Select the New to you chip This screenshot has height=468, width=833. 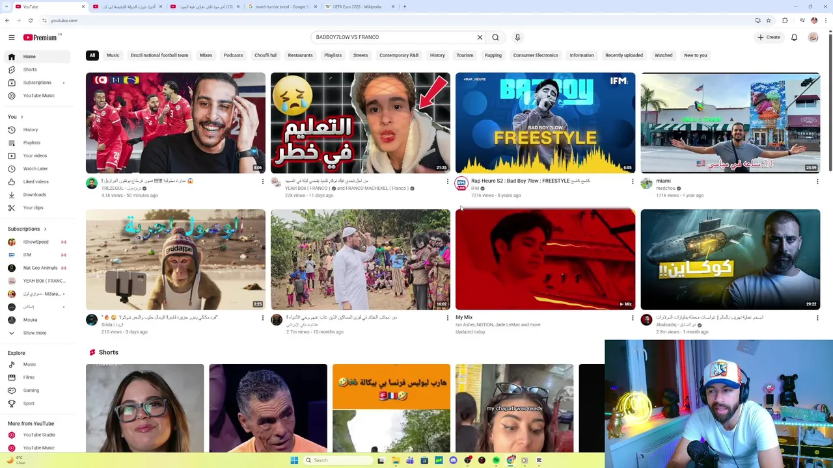pyautogui.click(x=695, y=55)
